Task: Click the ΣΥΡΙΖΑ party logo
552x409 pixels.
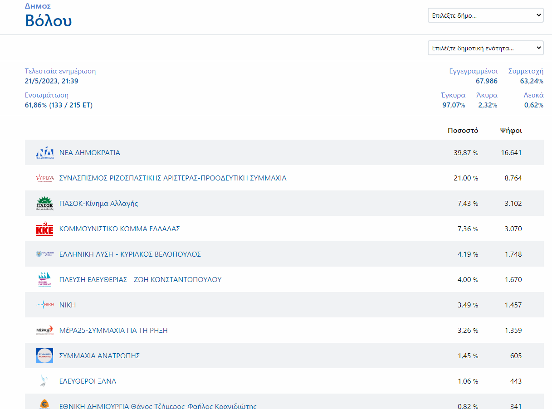Action: click(x=44, y=178)
